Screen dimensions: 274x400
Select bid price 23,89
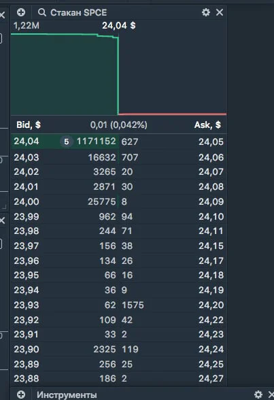coord(27,365)
